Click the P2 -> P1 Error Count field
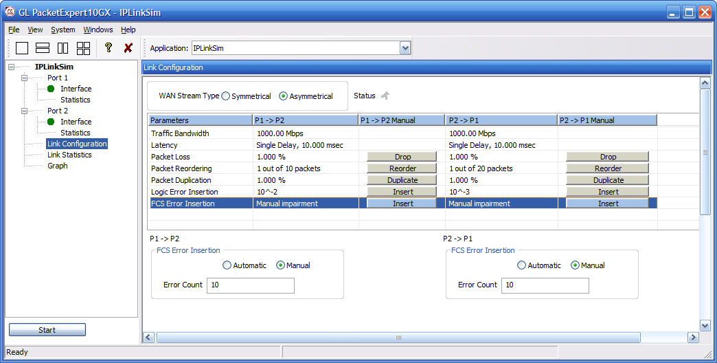717x363 pixels. (545, 285)
